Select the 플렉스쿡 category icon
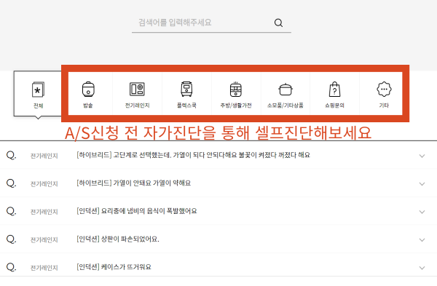This screenshot has width=437, height=286. pyautogui.click(x=186, y=89)
